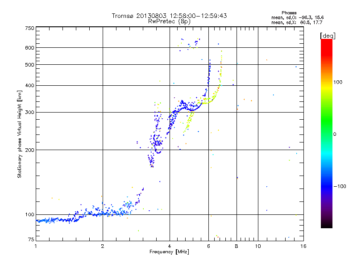357x268 pixels.
Task: Click the '200' height axis tick
Action: tap(29, 150)
